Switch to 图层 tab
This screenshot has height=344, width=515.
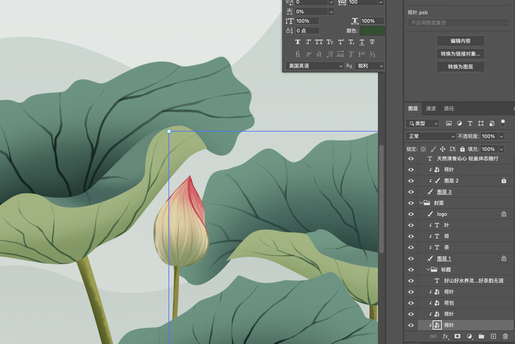coord(413,109)
